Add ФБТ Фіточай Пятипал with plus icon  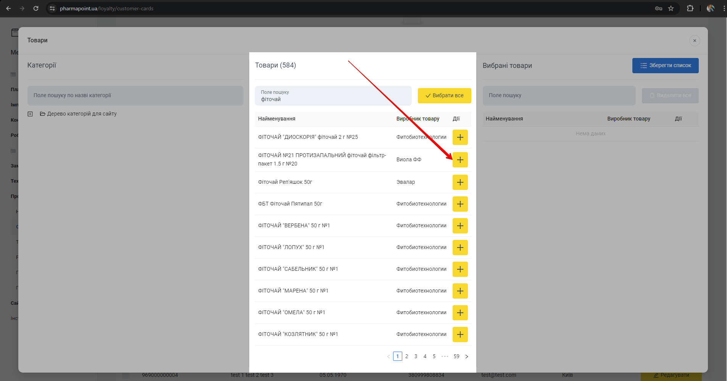[460, 204]
